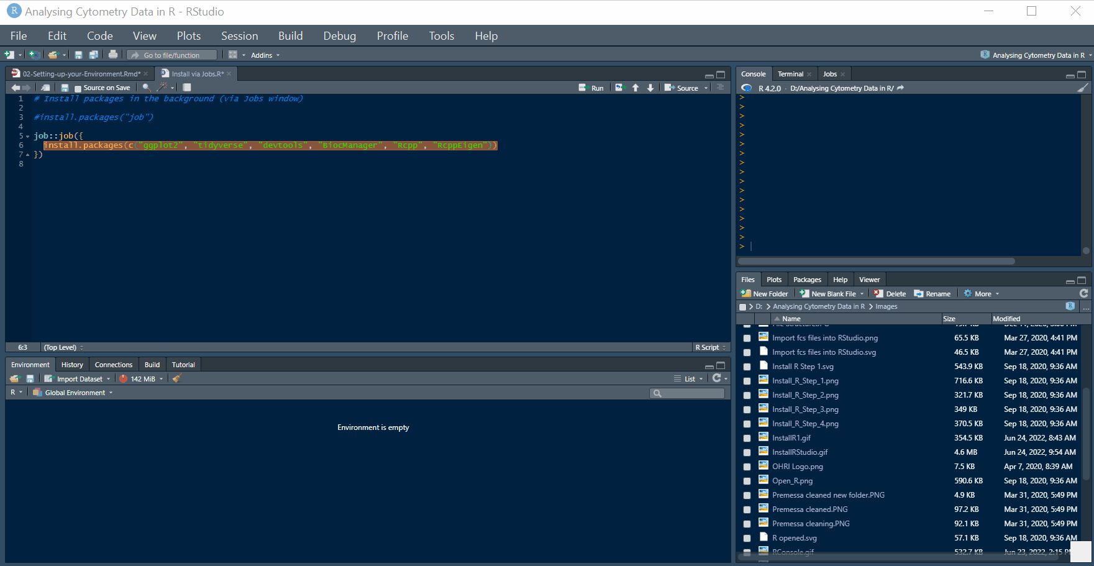Click the Open File folder icon
This screenshot has width=1094, height=566.
tap(53, 55)
